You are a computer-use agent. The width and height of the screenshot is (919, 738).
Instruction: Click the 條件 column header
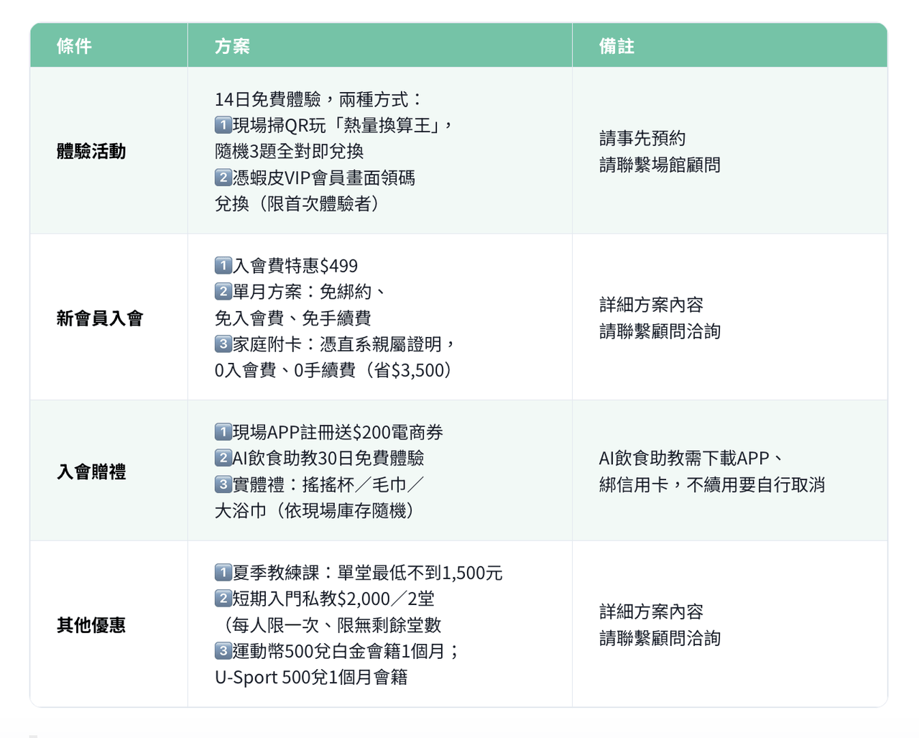click(x=108, y=46)
